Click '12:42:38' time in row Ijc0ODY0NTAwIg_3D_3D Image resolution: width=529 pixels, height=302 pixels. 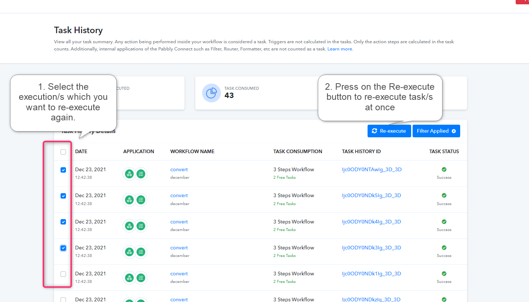coord(84,177)
